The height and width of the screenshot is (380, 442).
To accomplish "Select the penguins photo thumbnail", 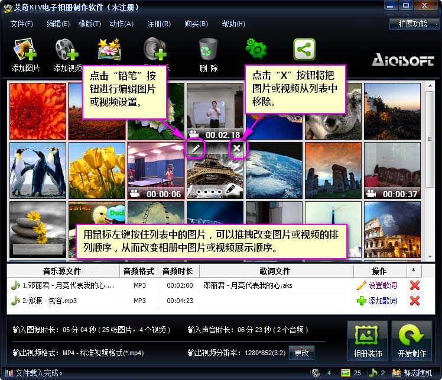I will coord(38,170).
